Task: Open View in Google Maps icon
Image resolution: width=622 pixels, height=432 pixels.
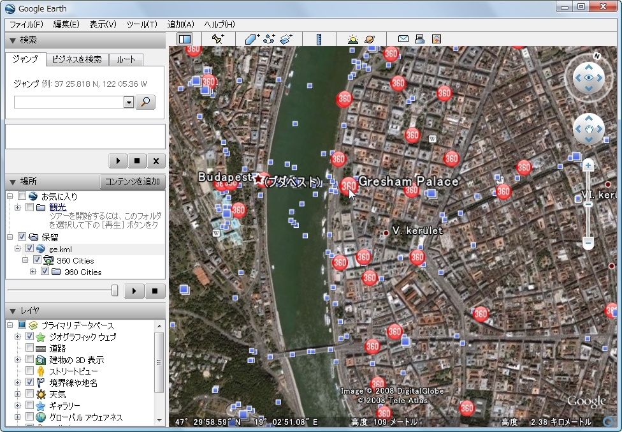Action: coord(437,39)
